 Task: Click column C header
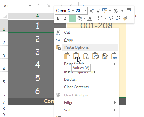click(136, 16)
